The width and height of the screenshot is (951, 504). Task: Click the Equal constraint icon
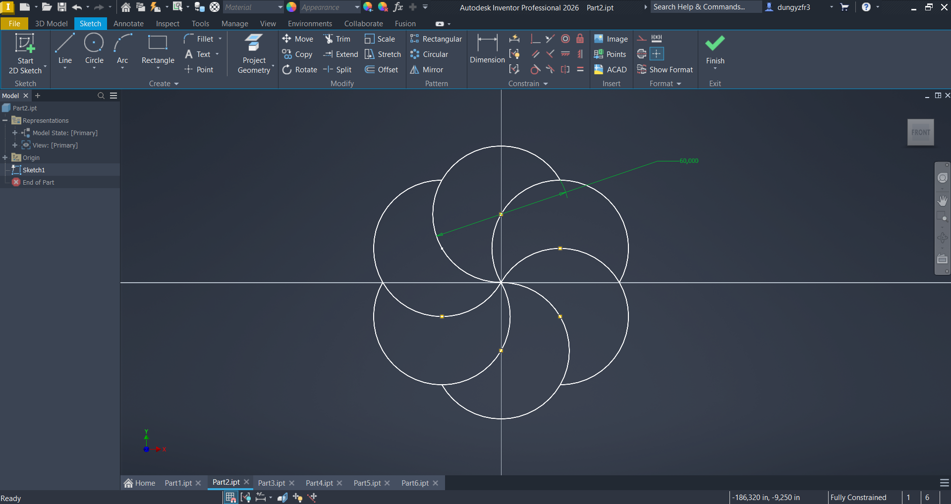[580, 69]
